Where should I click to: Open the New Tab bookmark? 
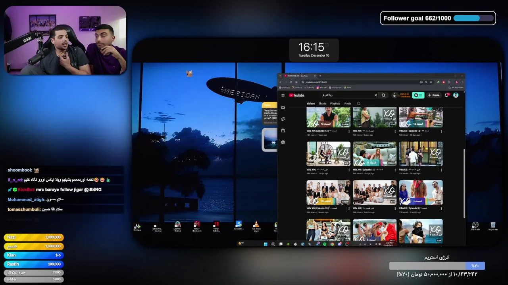coord(322,87)
